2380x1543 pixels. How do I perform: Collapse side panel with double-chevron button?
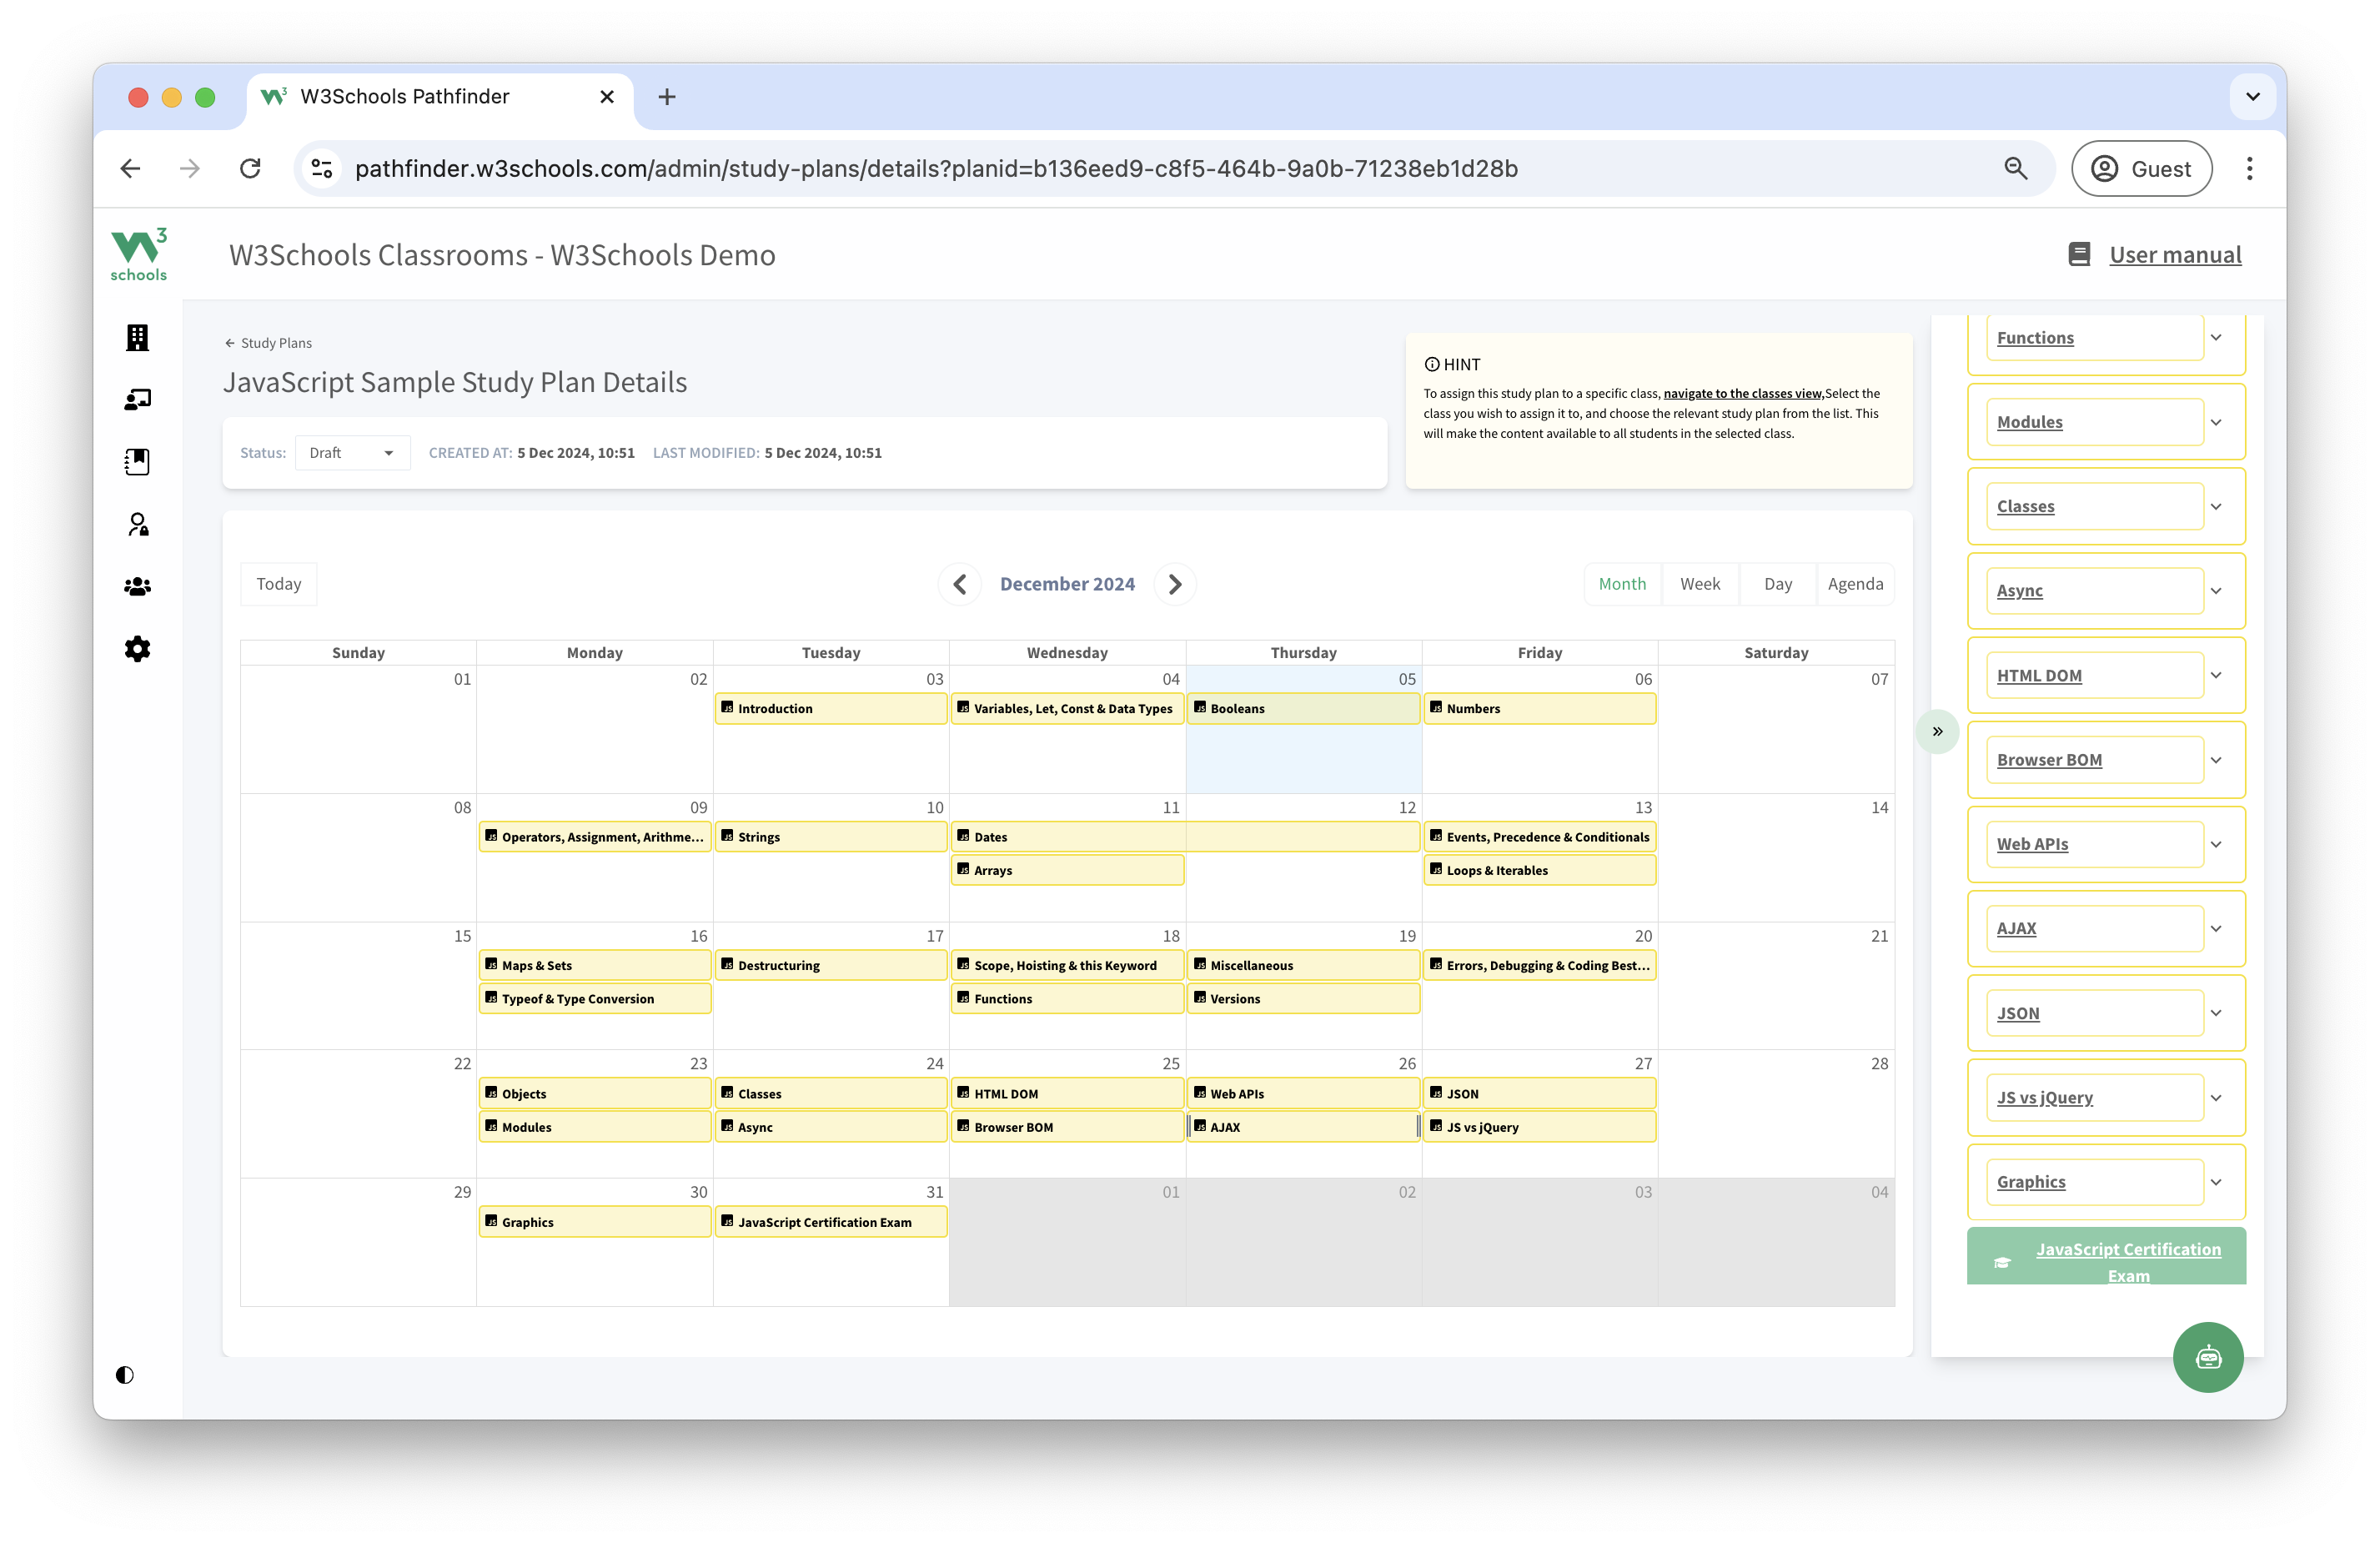tap(1937, 732)
